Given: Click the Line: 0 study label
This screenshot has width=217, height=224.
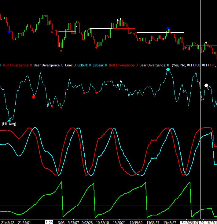Looking at the screenshot, I should click(x=70, y=65).
